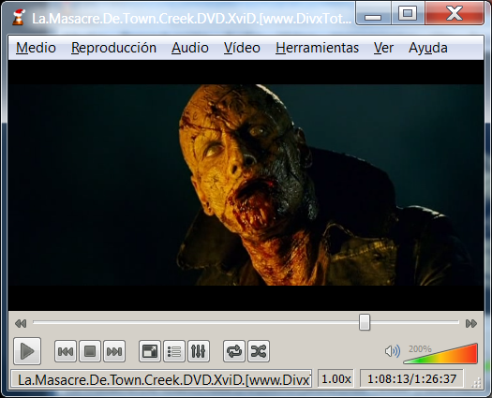
Task: Click the Play button
Action: pos(27,351)
